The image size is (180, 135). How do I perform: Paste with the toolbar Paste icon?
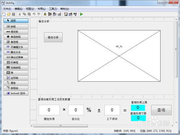click(29, 14)
